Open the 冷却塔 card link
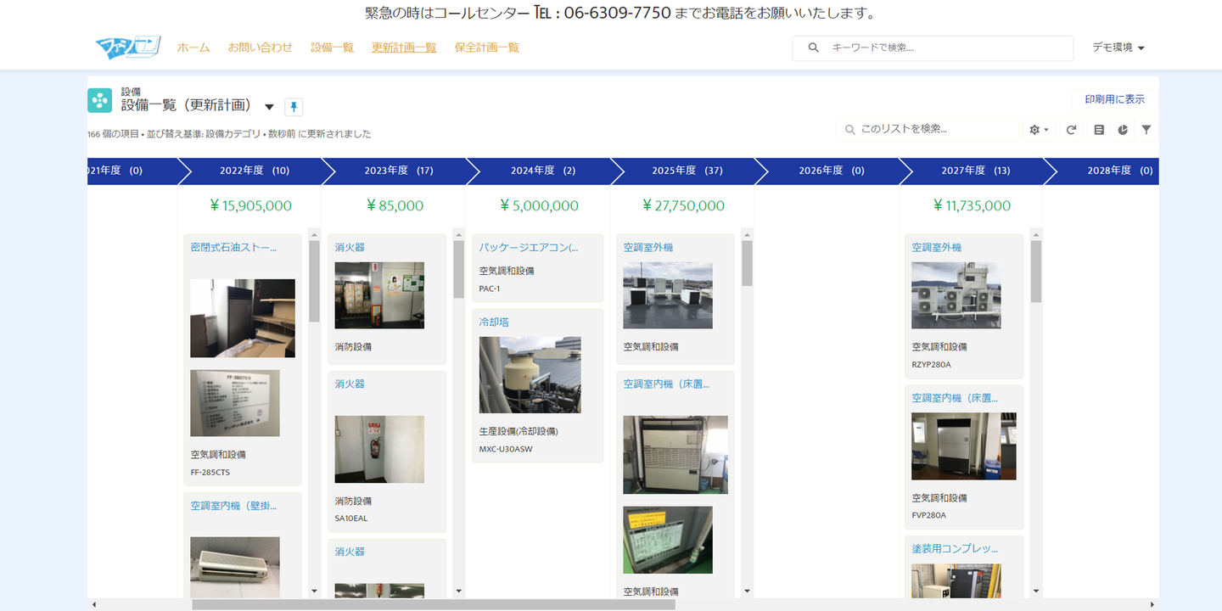Image resolution: width=1222 pixels, height=611 pixels. 494,322
